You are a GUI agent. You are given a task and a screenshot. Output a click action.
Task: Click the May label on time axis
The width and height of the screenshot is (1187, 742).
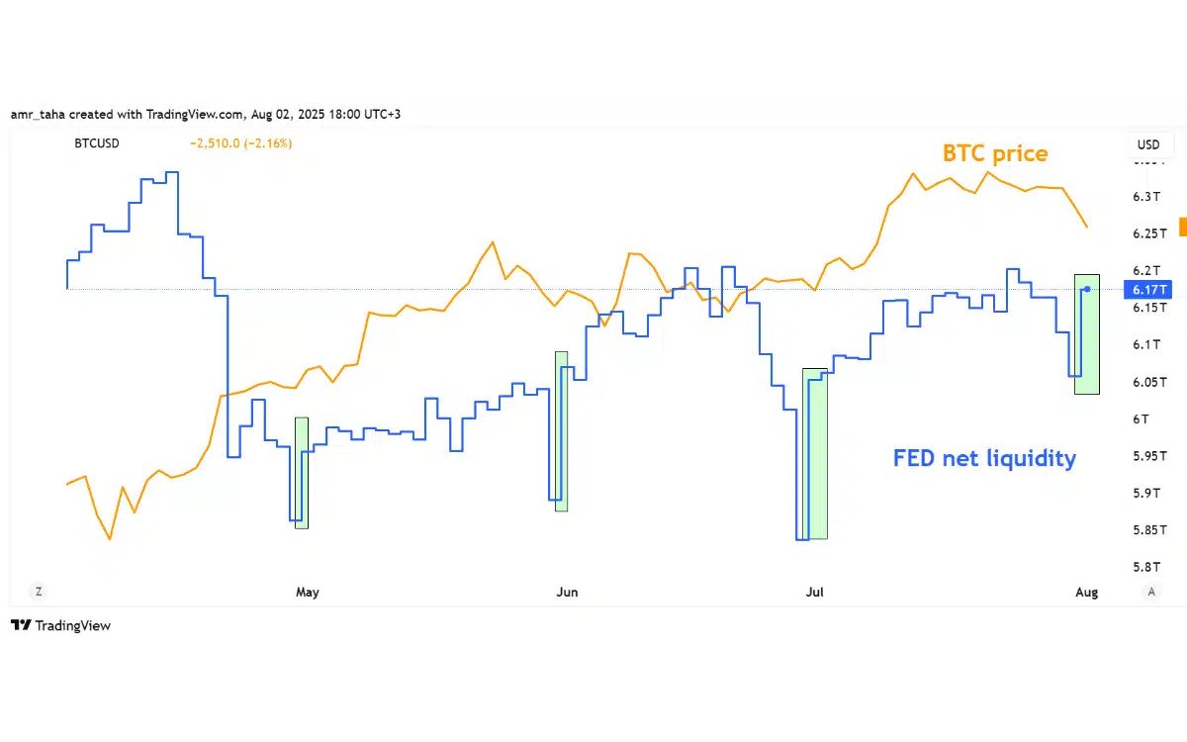tap(308, 593)
